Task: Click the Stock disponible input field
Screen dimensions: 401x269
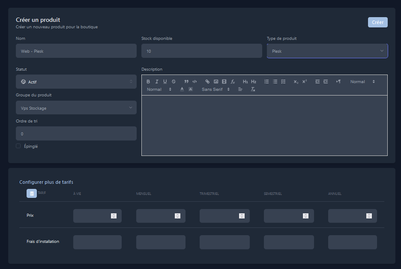Action: tap(201, 51)
